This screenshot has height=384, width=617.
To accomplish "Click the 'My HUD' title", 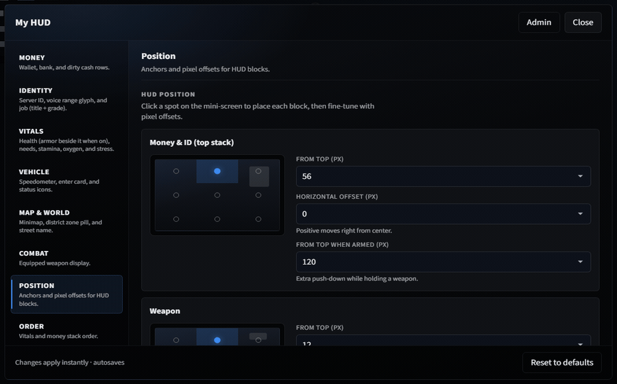I will (33, 23).
